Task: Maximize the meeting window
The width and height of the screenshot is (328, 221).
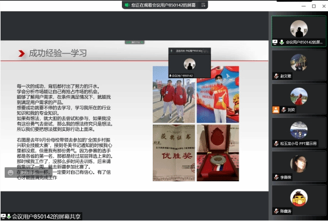Action: point(314,6)
